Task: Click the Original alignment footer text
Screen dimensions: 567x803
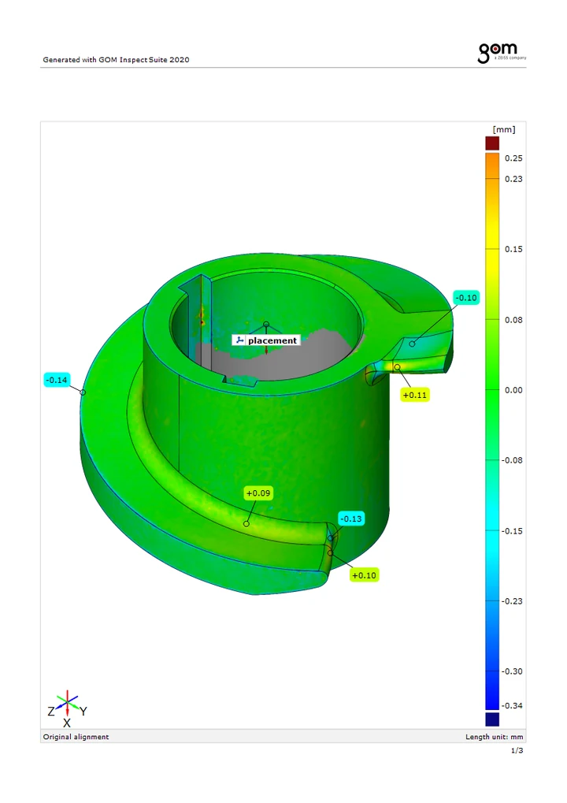Action: (x=76, y=737)
